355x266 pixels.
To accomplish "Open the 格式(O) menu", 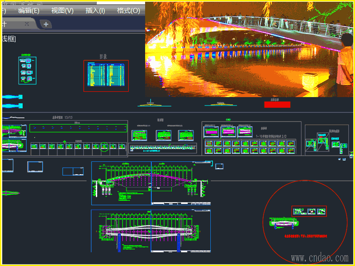I will pyautogui.click(x=128, y=11).
